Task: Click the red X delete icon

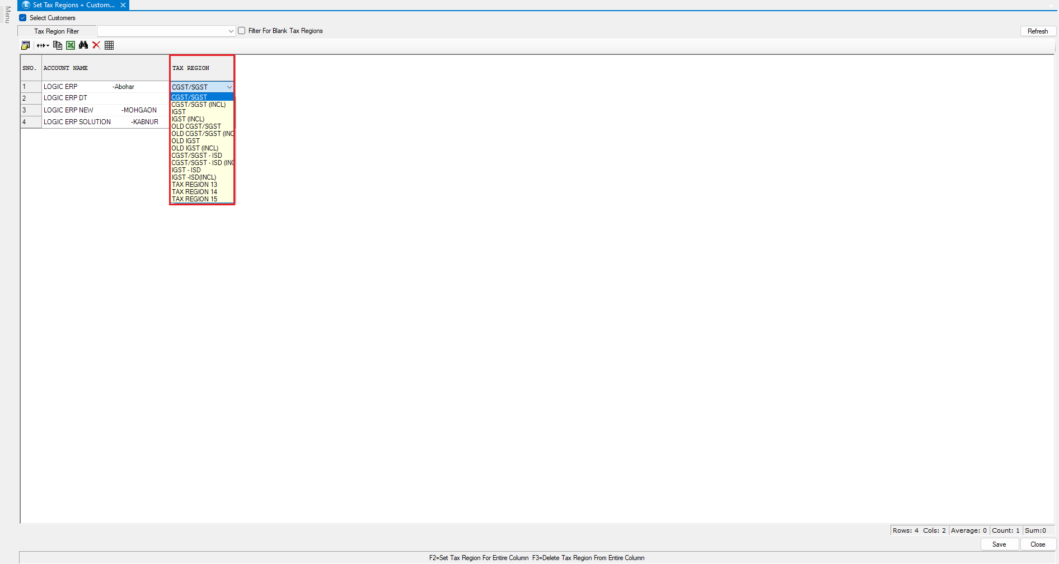Action: point(96,45)
